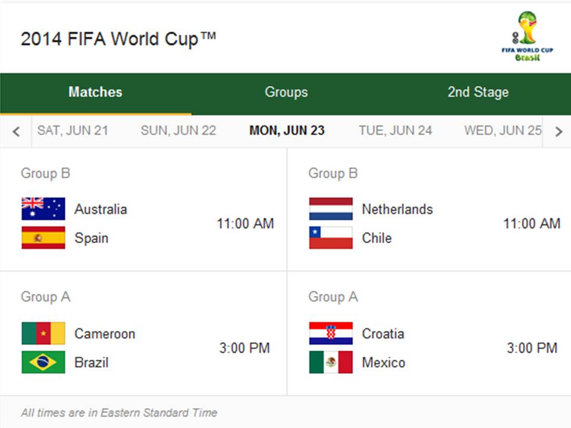Image resolution: width=571 pixels, height=428 pixels.
Task: Open the 2nd Stage tab
Action: coord(478,92)
